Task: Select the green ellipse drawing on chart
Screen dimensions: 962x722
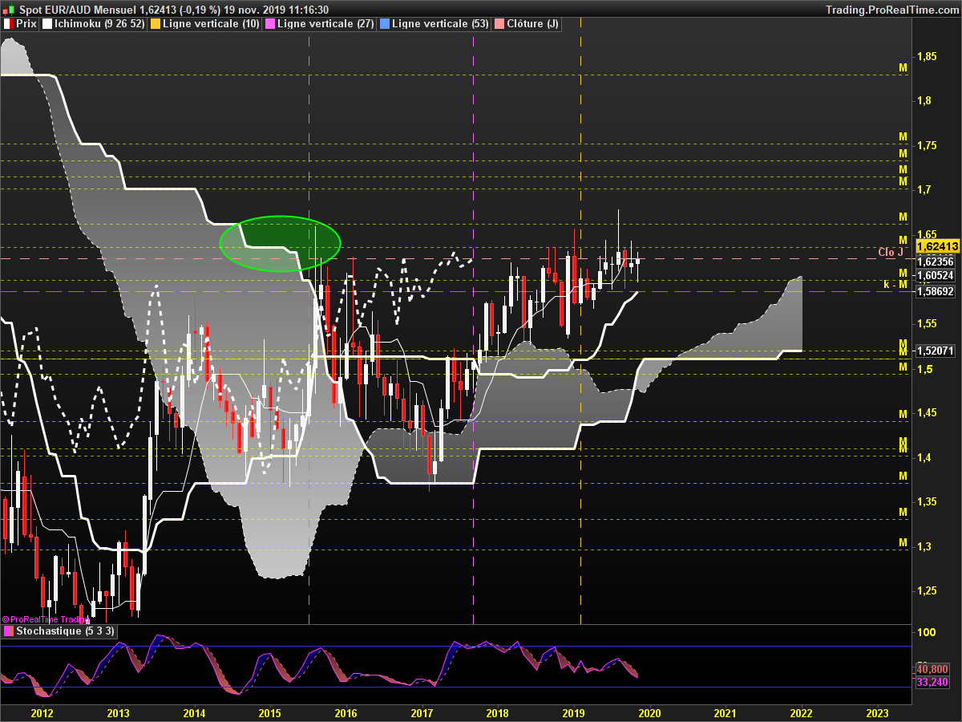Action: point(280,243)
